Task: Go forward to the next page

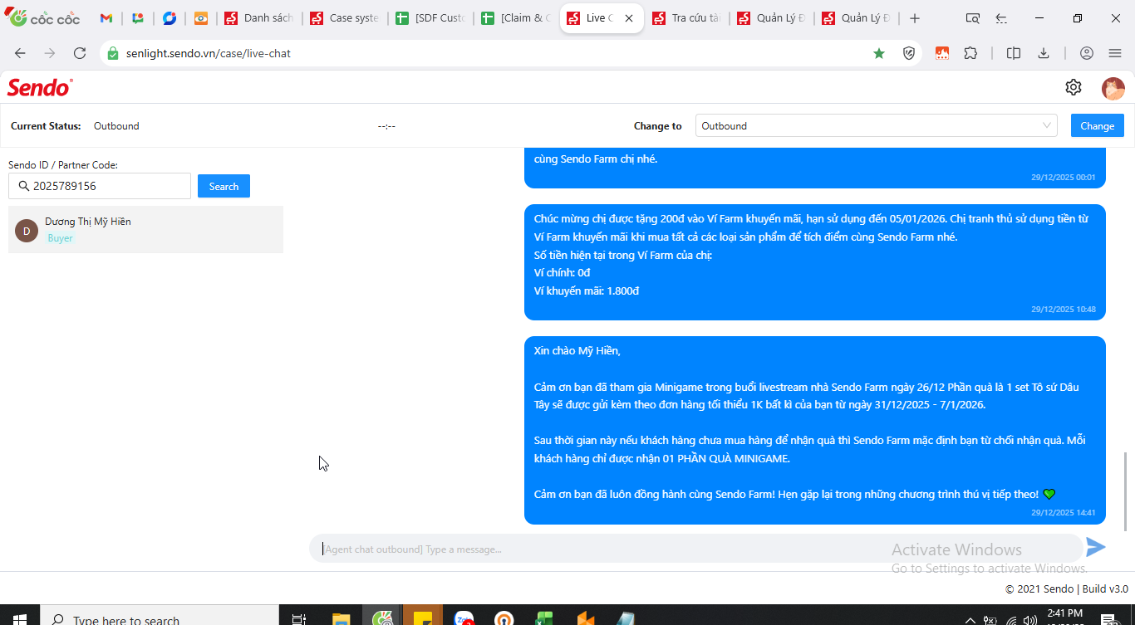Action: tap(50, 53)
